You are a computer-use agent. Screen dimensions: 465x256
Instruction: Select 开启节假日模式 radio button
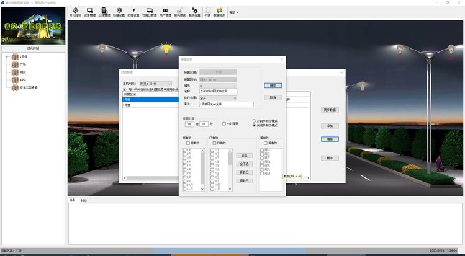coord(254,120)
